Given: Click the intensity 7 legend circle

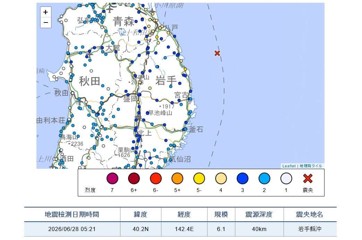Looking at the screenshot, I should 112,178.
